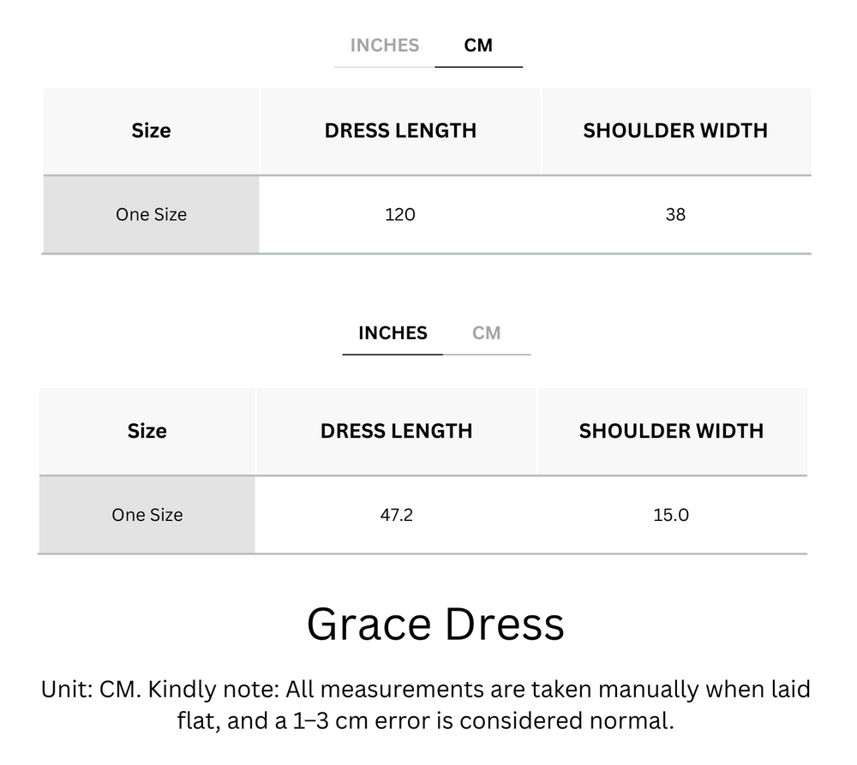Viewport: 857px width, 765px height.
Task: Select the CM tab on top table
Action: point(479,45)
